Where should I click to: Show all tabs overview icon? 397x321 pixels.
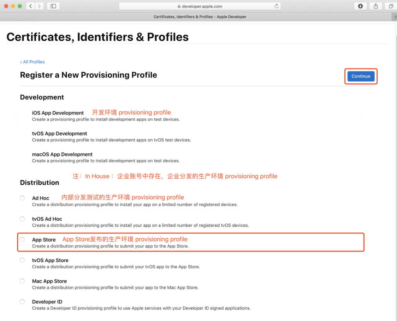point(391,6)
